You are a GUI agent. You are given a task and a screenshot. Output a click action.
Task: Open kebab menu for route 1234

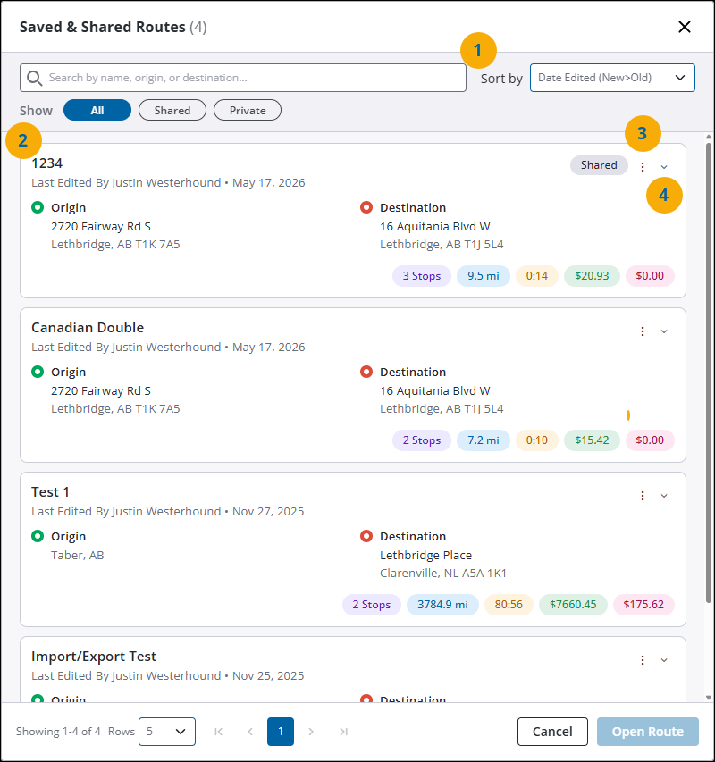pyautogui.click(x=643, y=167)
